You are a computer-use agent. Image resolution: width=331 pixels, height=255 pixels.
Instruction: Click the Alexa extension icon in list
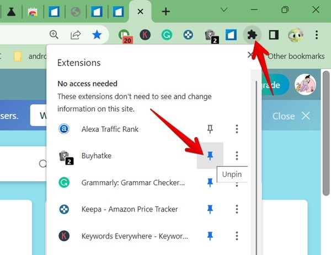pos(64,129)
